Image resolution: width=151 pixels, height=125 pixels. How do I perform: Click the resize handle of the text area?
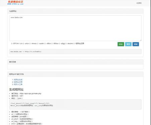(x=141, y=40)
